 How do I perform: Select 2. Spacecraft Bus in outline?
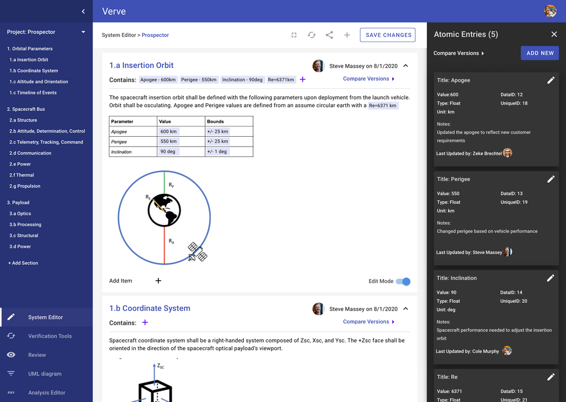point(25,109)
